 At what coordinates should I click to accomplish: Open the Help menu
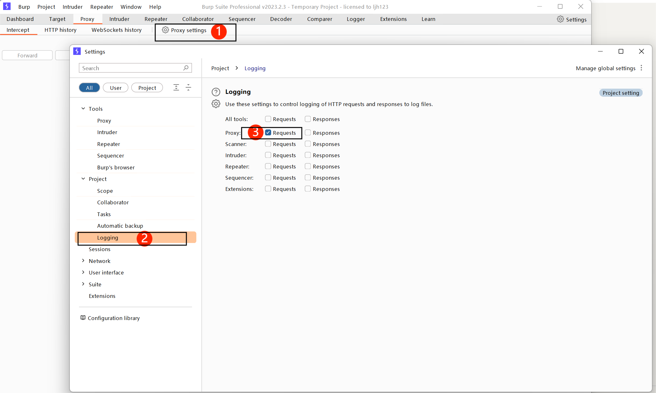(155, 7)
